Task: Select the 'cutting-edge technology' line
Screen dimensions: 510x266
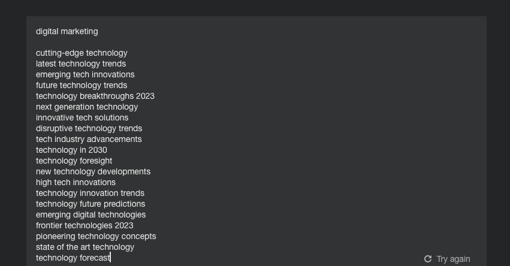Action: click(x=82, y=53)
